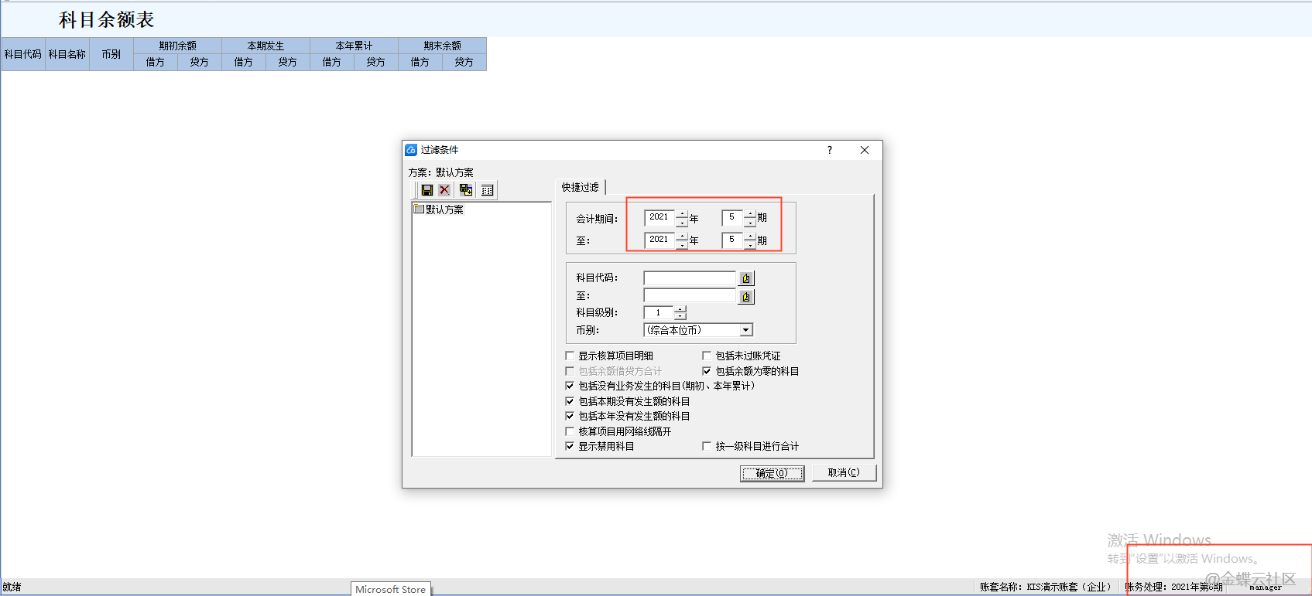
Task: Open lookup icon beside 科目代码 field
Action: (x=746, y=278)
